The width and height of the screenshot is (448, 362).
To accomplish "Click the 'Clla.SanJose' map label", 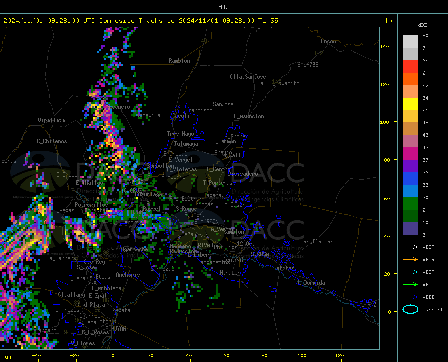I will (248, 77).
